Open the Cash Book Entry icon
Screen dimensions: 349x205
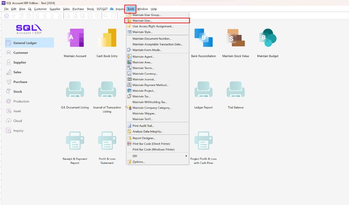(107, 39)
